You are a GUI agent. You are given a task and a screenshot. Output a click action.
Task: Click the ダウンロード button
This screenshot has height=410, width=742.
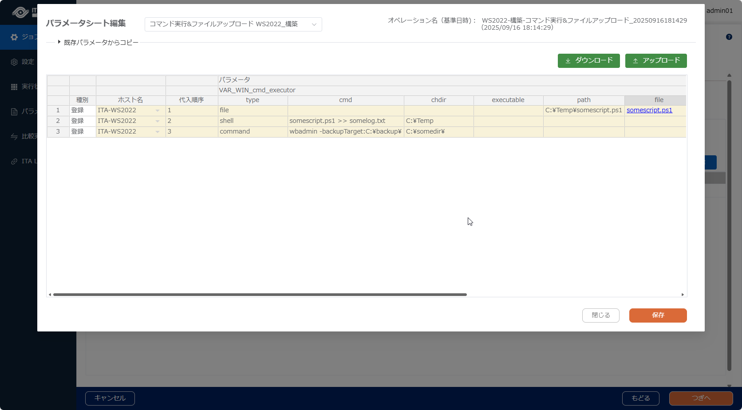[589, 61]
